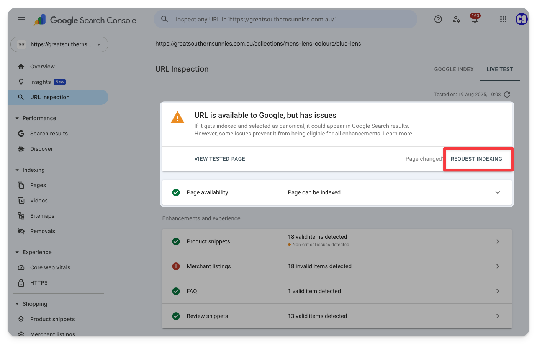Open users and settings icon

tap(456, 19)
